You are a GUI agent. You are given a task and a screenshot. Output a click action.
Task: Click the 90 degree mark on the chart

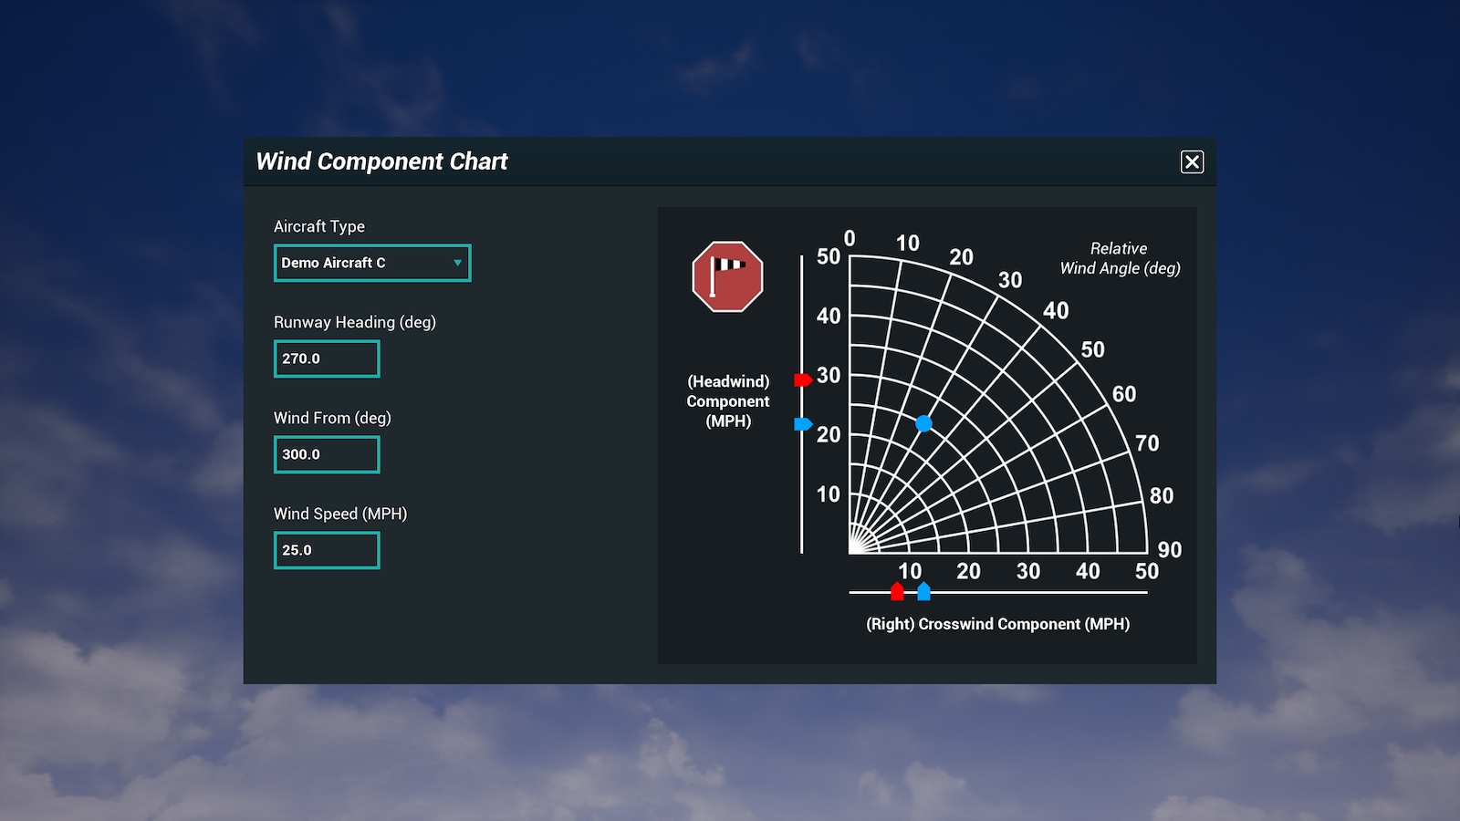point(1171,549)
